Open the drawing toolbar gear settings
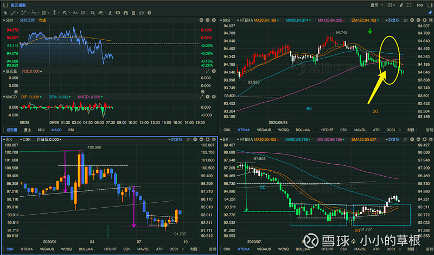Viewport: 434px width, 255px height. 149,13
